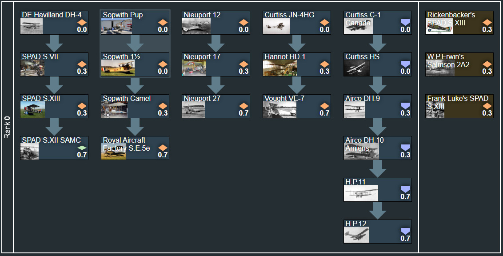
Task: Open the DE Havilland DH-4 thumbnail image
Action: point(32,27)
